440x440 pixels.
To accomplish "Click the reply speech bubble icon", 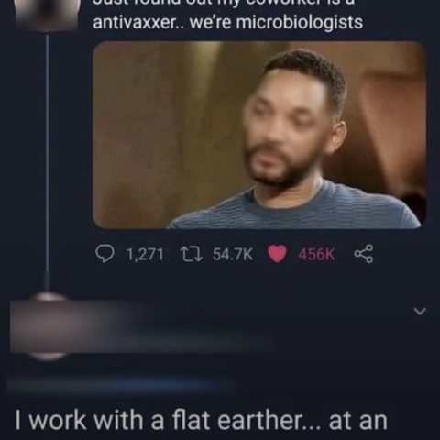I will [104, 254].
